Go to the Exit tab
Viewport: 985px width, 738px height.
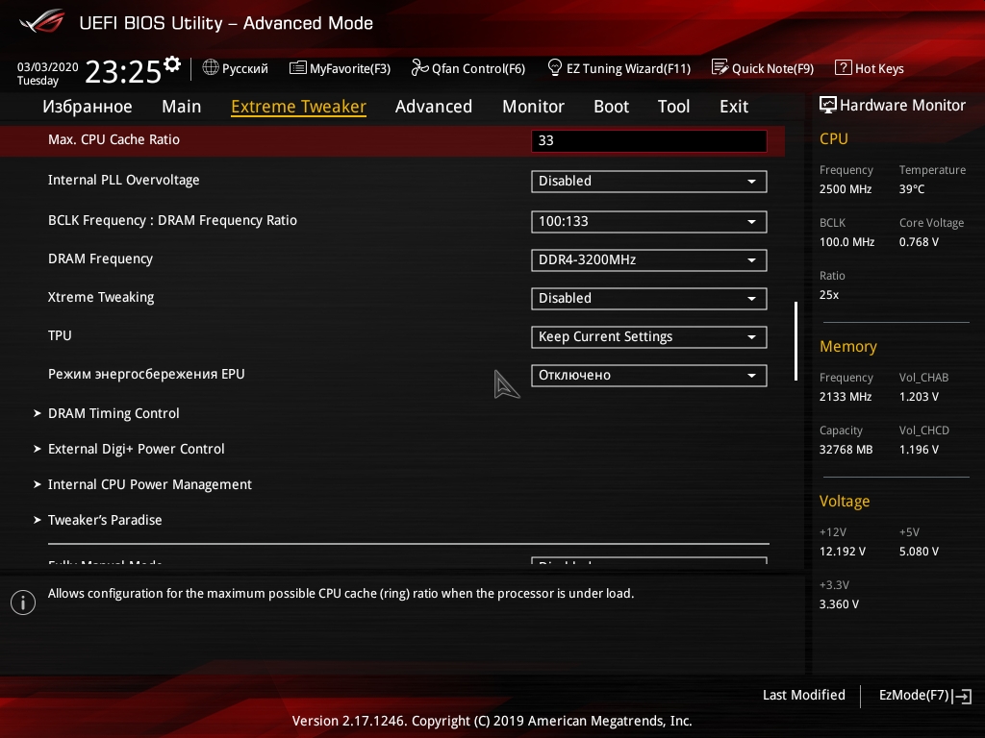tap(734, 106)
